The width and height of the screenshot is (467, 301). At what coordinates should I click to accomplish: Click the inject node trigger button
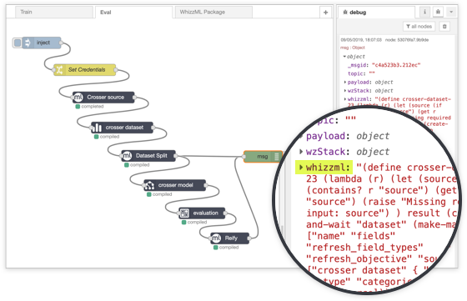pyautogui.click(x=18, y=43)
